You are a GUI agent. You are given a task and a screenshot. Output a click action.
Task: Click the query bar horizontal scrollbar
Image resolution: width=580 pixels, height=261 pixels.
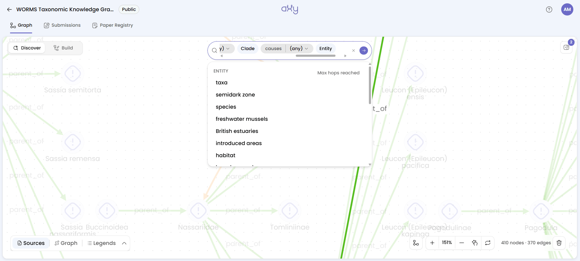315,56
